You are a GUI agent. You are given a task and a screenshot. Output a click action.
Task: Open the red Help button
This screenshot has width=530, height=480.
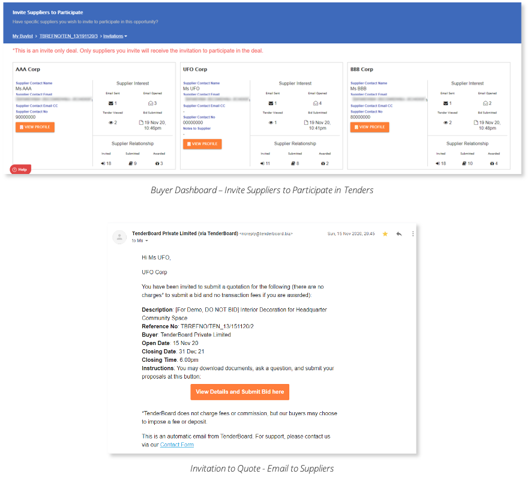[x=20, y=170]
